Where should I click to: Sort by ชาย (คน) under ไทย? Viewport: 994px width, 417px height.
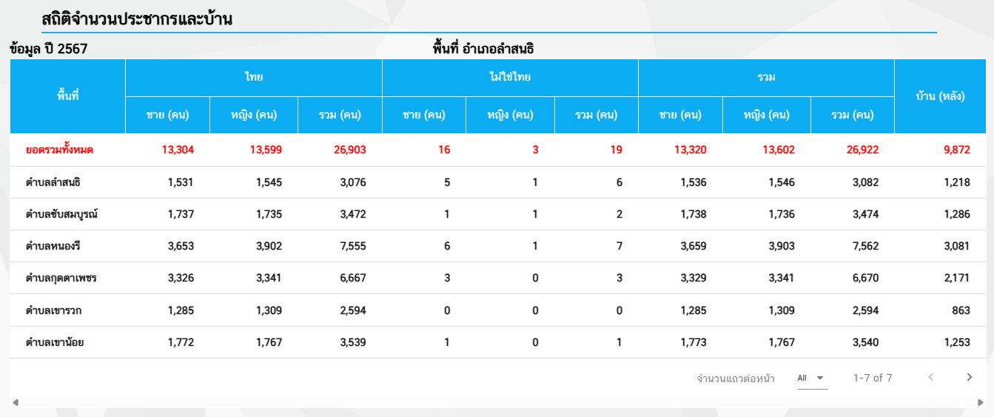coord(167,115)
